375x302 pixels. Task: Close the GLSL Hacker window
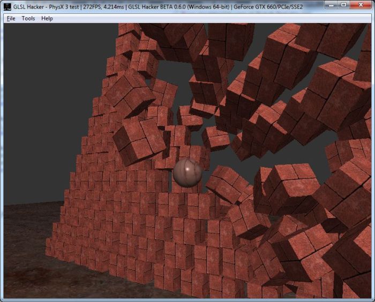(x=361, y=4)
